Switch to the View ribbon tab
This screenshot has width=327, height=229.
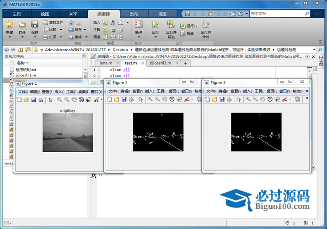click(x=162, y=14)
